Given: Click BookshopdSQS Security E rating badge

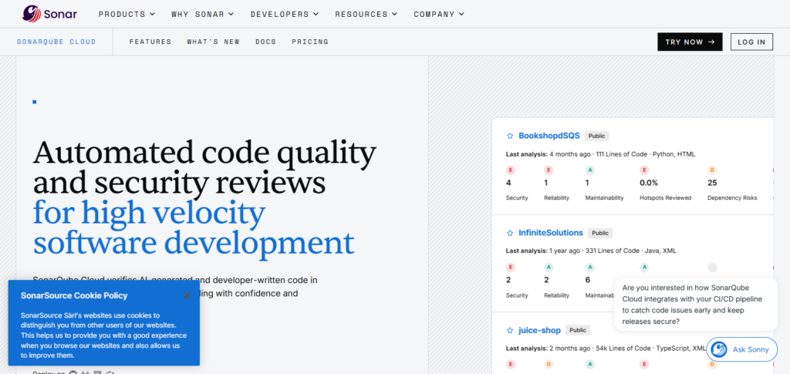Looking at the screenshot, I should [511, 170].
